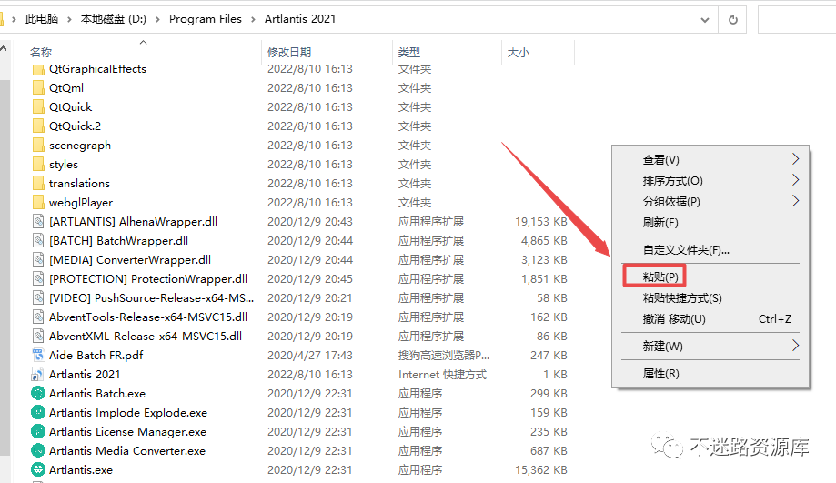Click the navigation pane scroll-up arrow

5,49
